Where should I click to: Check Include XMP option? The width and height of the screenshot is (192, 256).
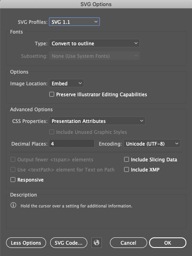pos(127,169)
